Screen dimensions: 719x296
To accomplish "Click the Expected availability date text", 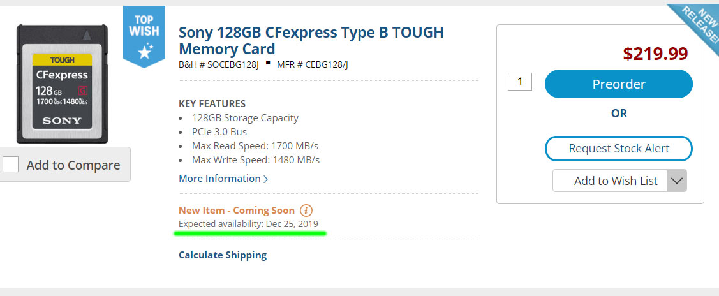I will [248, 224].
